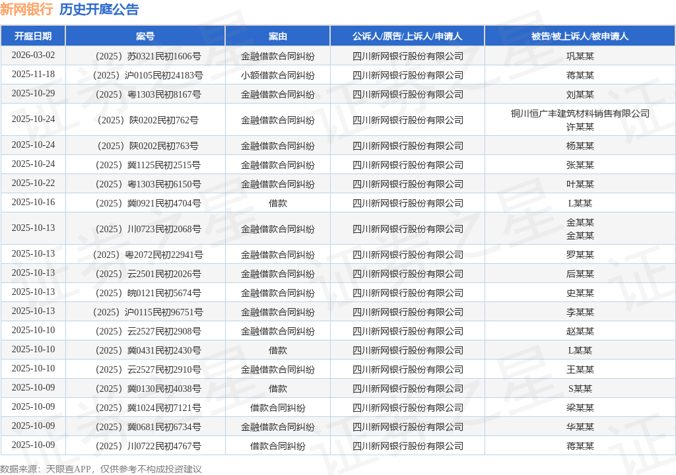
Task: Click defendant 后某某
Action: [580, 274]
